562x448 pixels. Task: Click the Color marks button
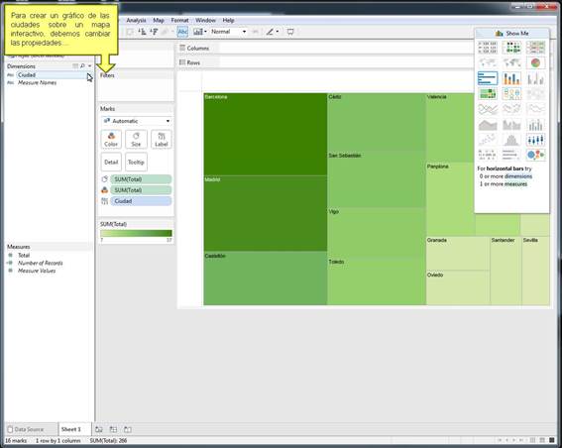[111, 140]
